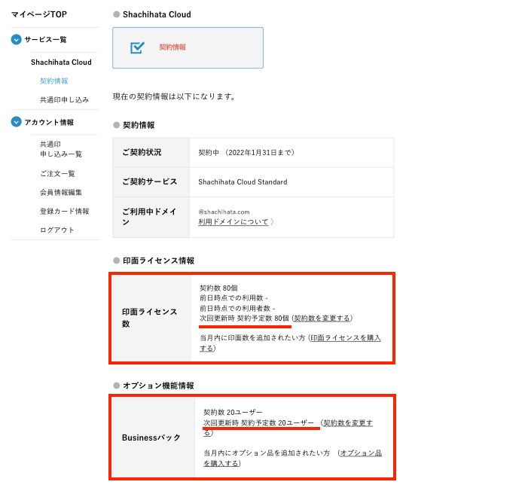
Task: Open 会員情報編集 in the sidebar
Action: click(x=61, y=192)
